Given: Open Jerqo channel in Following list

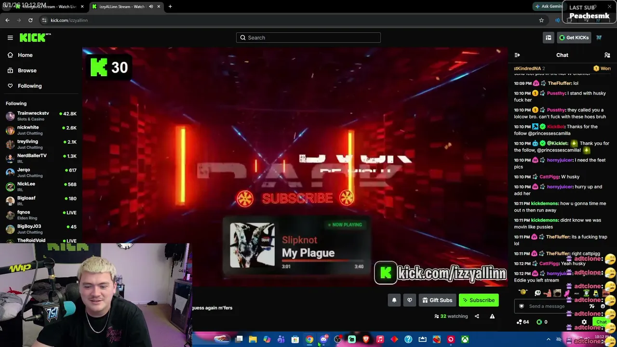Looking at the screenshot, I should (x=41, y=173).
